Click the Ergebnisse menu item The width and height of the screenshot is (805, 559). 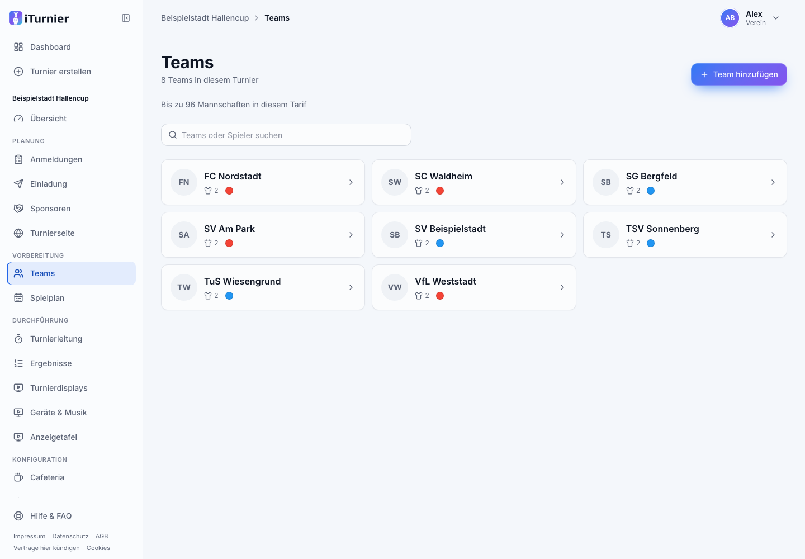(x=72, y=363)
